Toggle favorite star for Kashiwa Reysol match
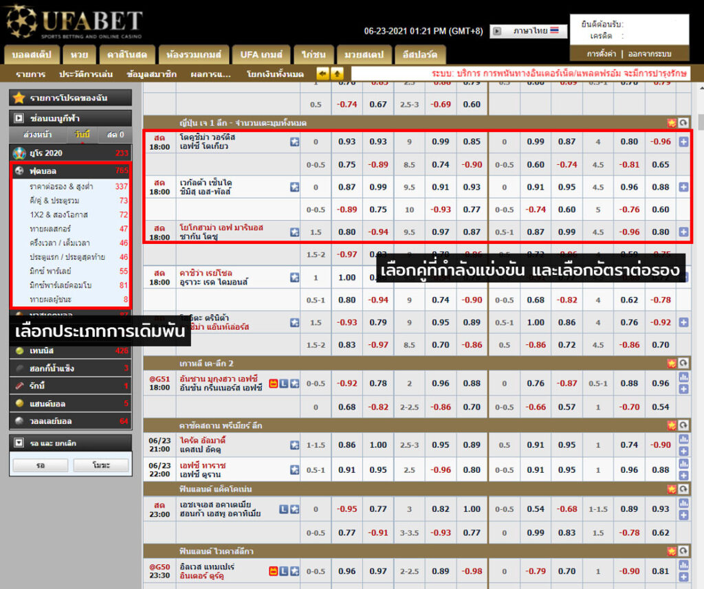704x589 pixels. point(294,277)
